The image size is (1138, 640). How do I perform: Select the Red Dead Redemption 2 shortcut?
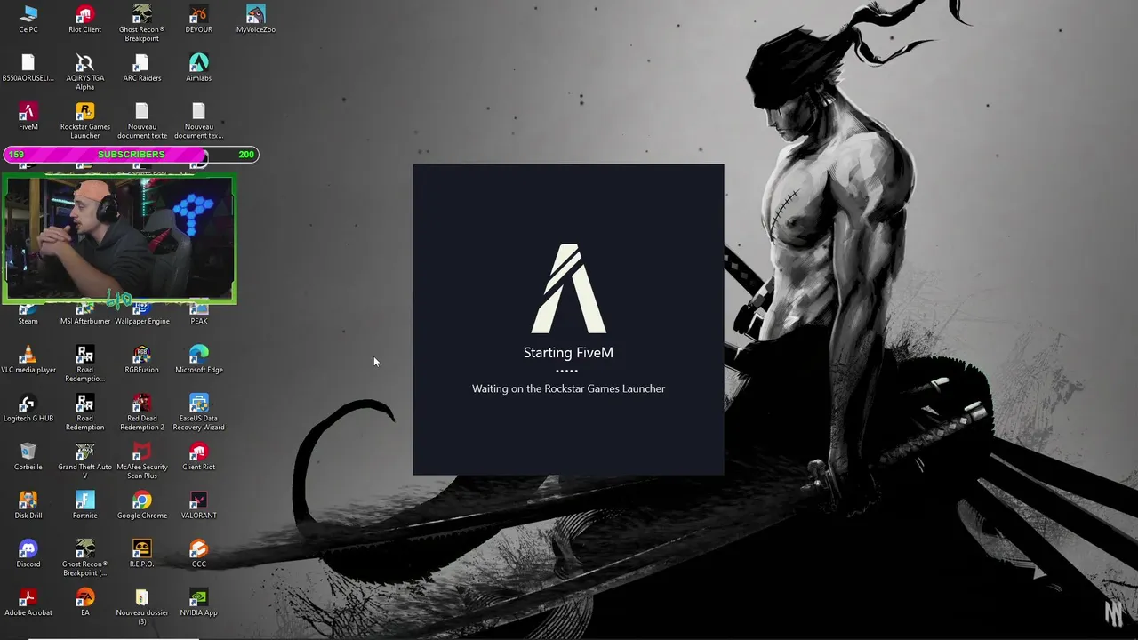142,412
